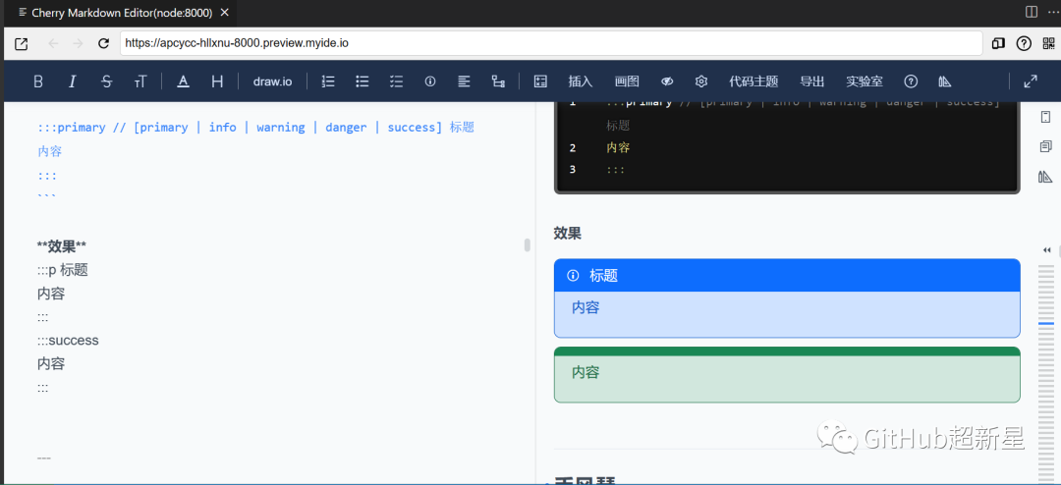Toggle fullscreen with the expand arrows icon
The image size is (1061, 485).
[1031, 81]
